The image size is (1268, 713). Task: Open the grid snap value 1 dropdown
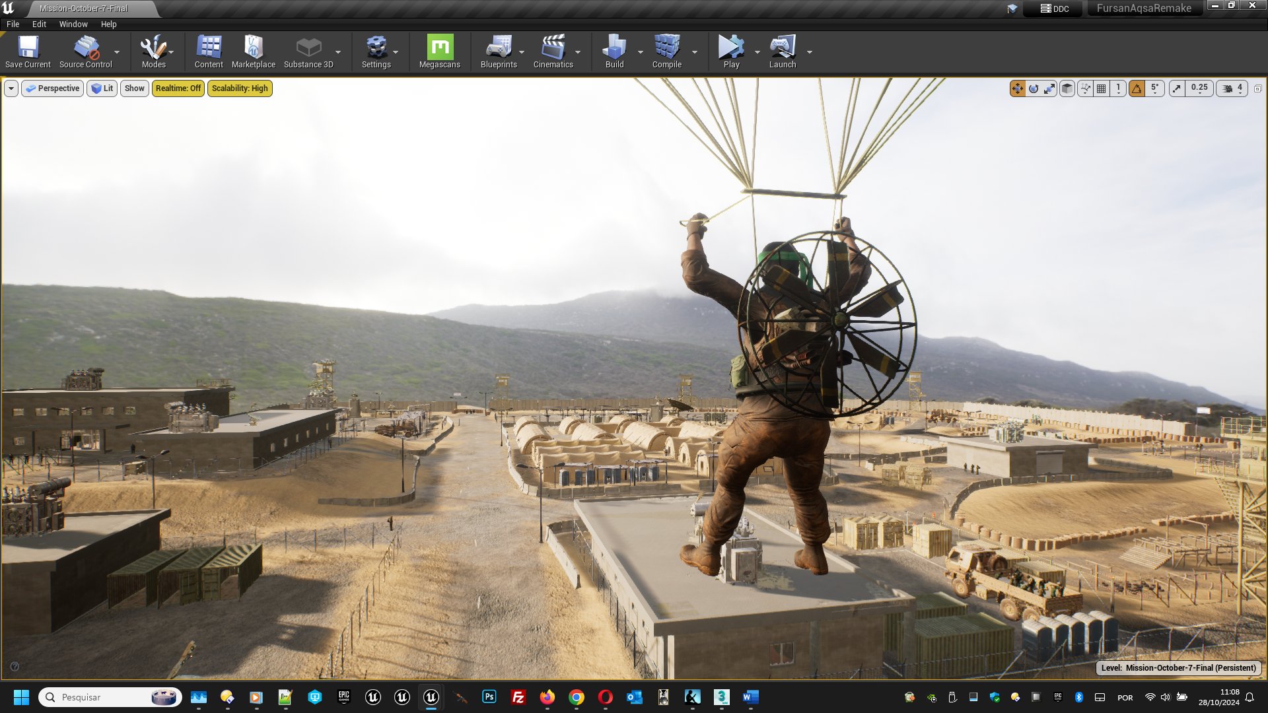tap(1118, 88)
